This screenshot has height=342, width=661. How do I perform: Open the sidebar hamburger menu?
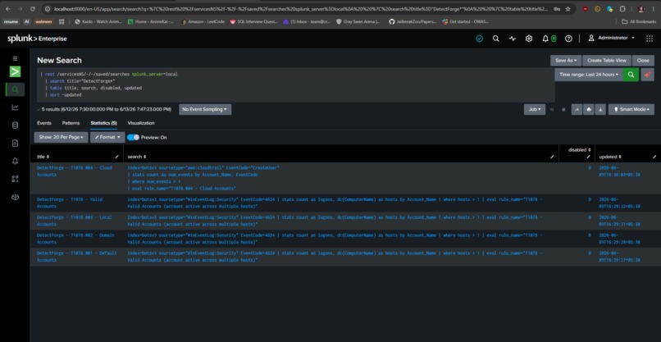[x=15, y=58]
